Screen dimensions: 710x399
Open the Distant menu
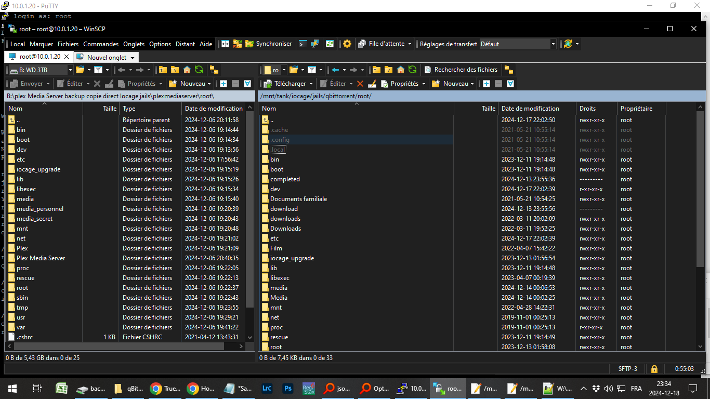(185, 44)
